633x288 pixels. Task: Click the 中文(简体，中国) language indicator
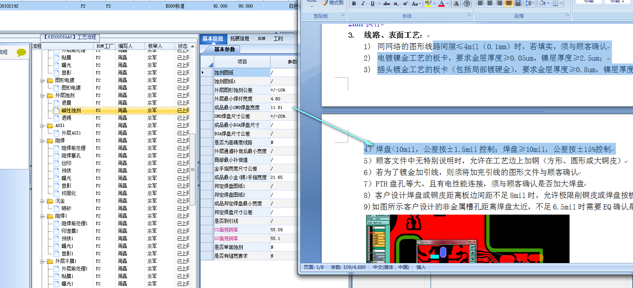(391, 267)
